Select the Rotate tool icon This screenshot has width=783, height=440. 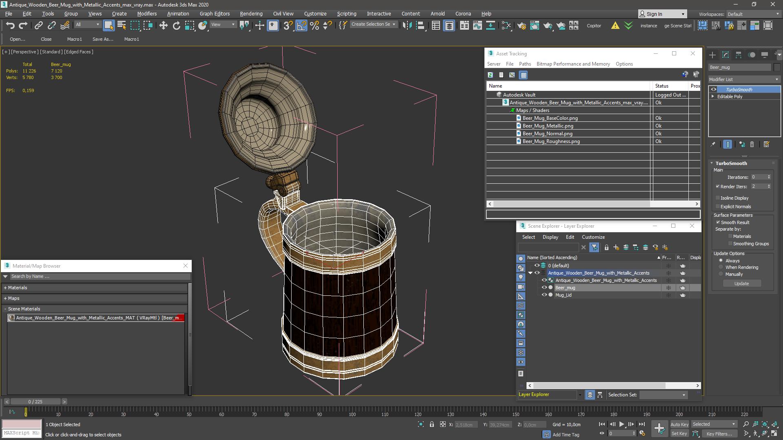(x=176, y=26)
